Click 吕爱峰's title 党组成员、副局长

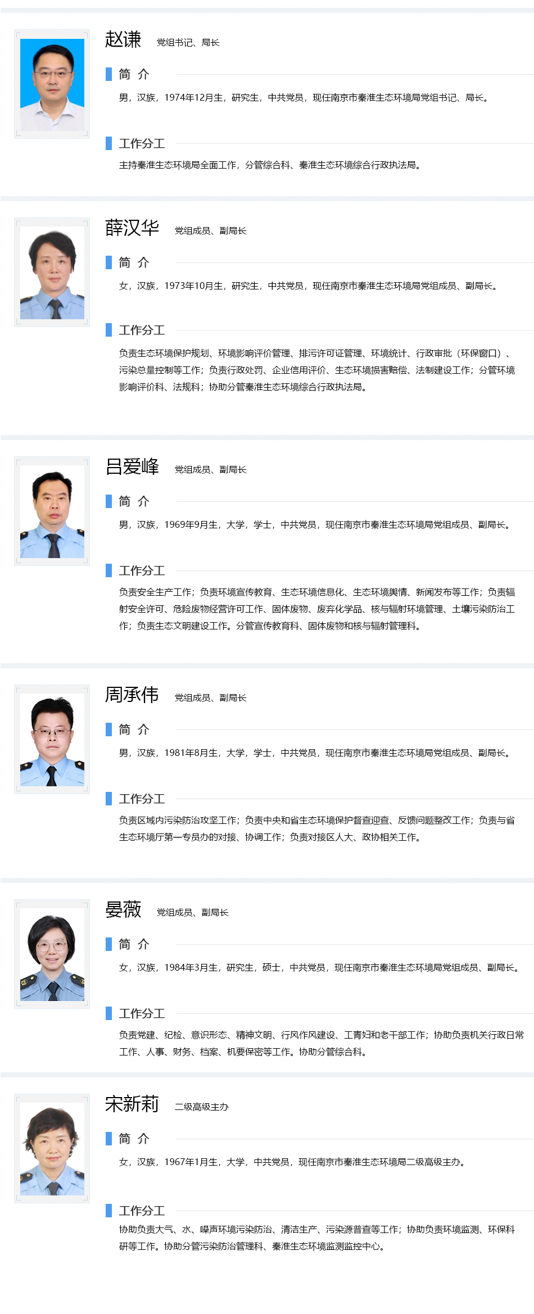211,469
